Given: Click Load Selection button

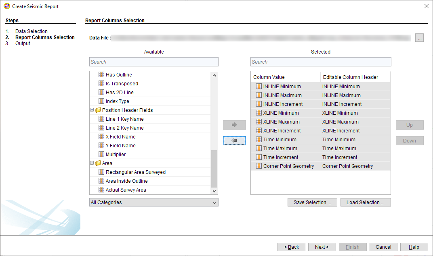Looking at the screenshot, I should point(366,202).
